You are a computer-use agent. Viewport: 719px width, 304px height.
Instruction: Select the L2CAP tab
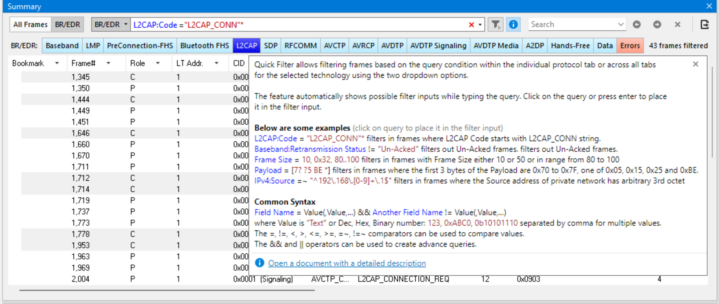point(246,46)
